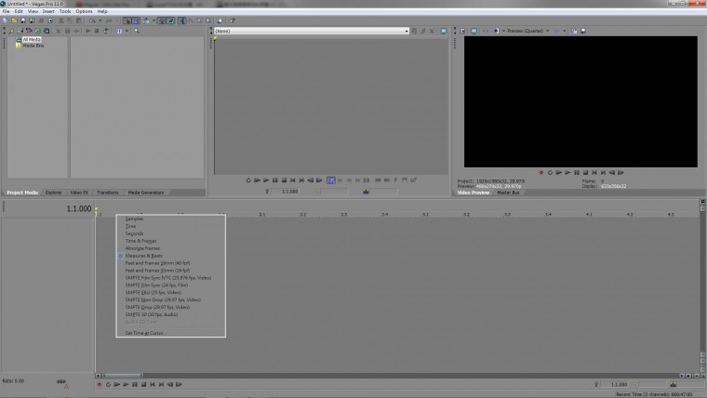
Task: Click the New project icon in main toolbar
Action: point(6,20)
